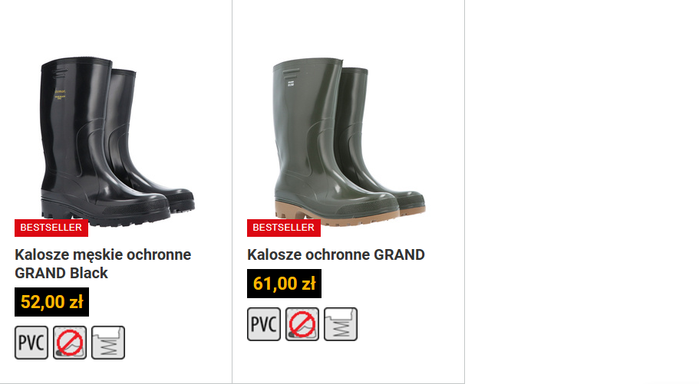Click BESTSELLER badge on green boots
This screenshot has width=699, height=384.
click(284, 228)
